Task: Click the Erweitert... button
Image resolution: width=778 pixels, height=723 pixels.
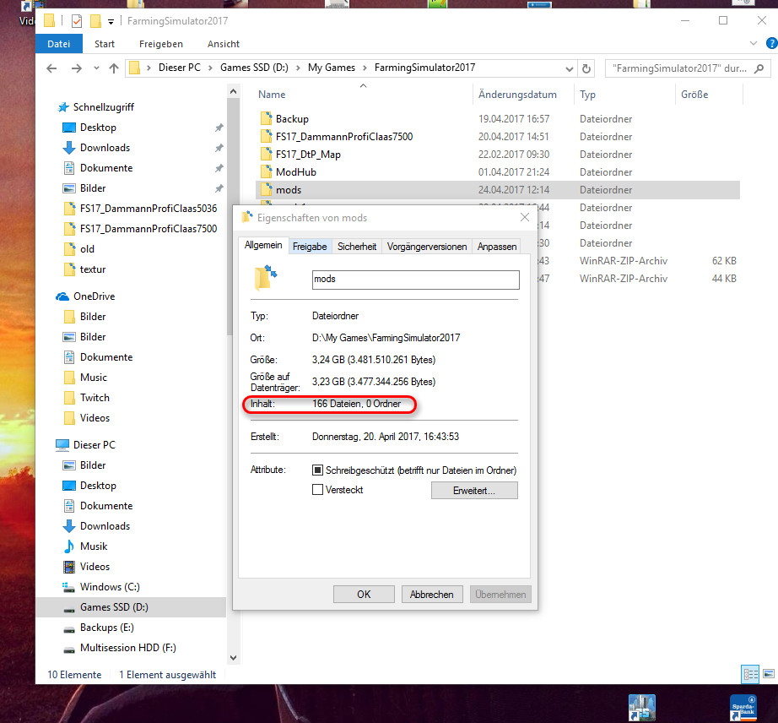Action: (473, 491)
